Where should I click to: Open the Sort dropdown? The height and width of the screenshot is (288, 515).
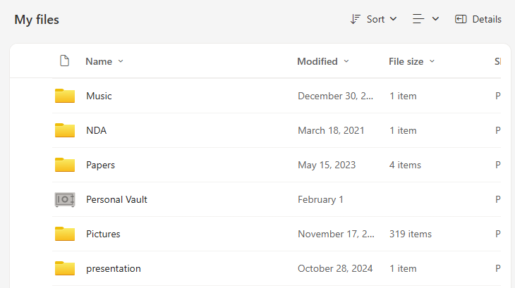(x=374, y=19)
